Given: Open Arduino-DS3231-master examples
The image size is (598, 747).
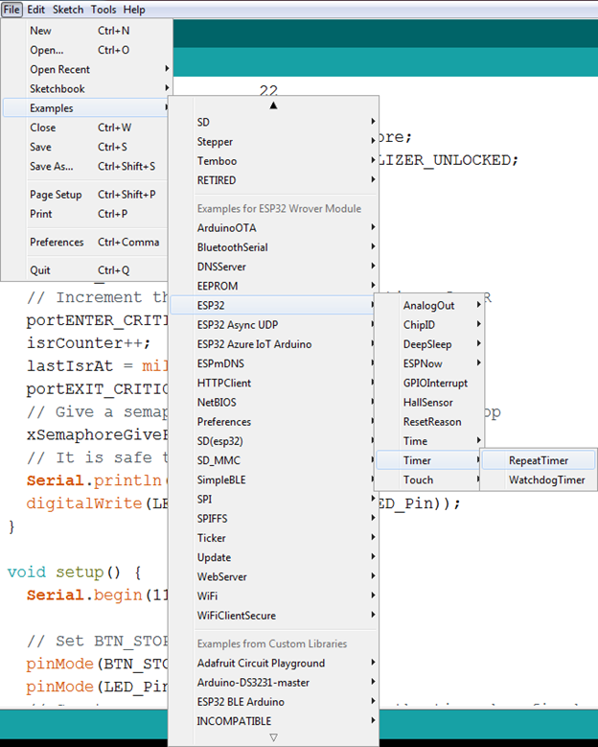Looking at the screenshot, I should pos(273,683).
